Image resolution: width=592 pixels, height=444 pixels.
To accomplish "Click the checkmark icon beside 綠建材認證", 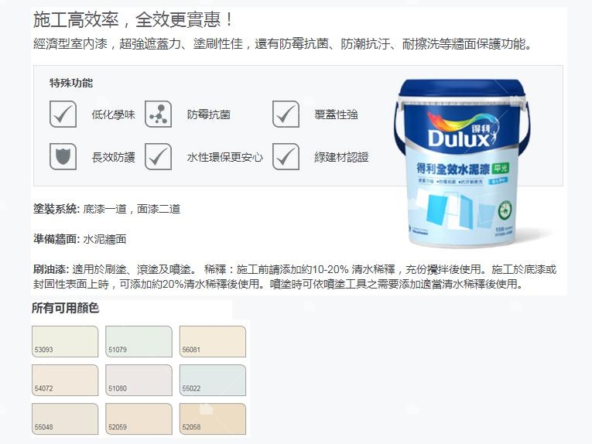I will coord(286,156).
